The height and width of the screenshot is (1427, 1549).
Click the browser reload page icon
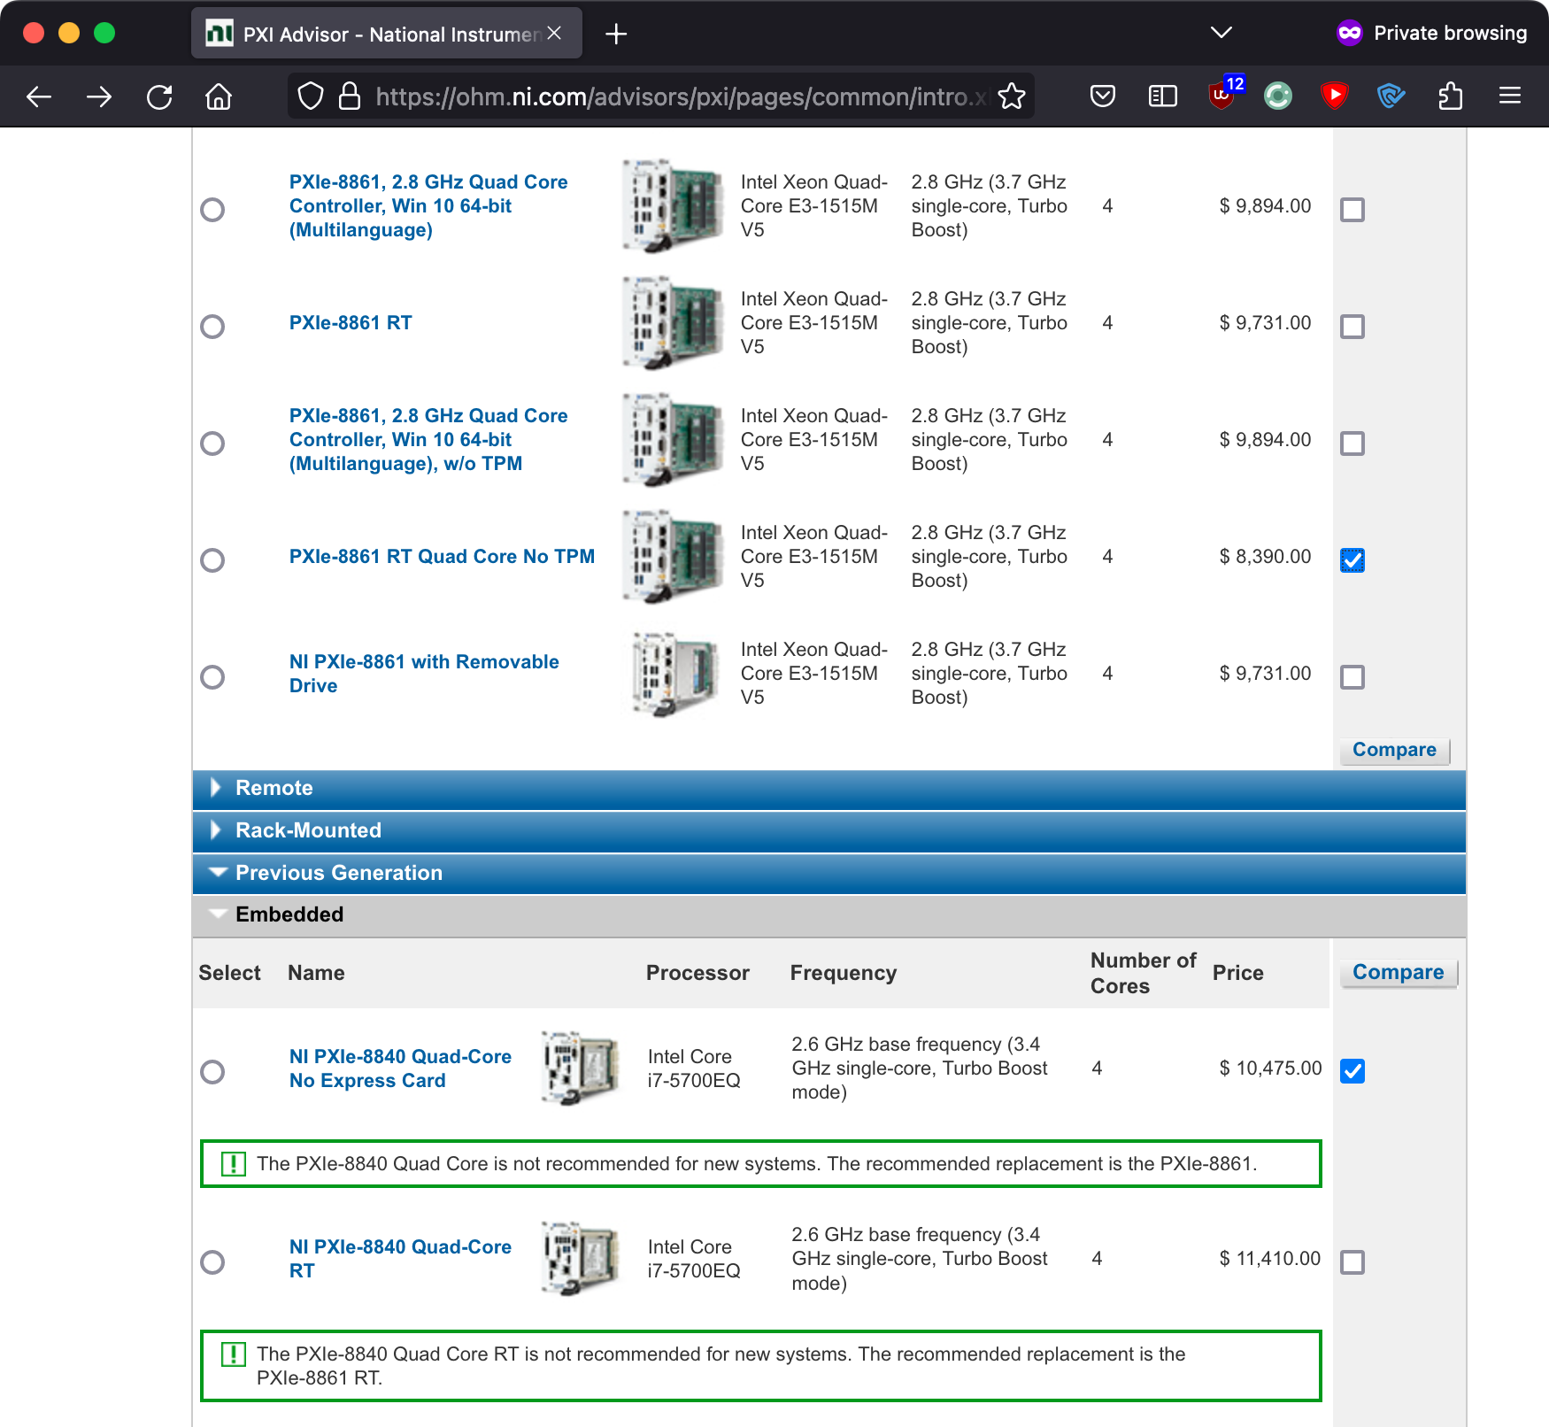(x=159, y=96)
